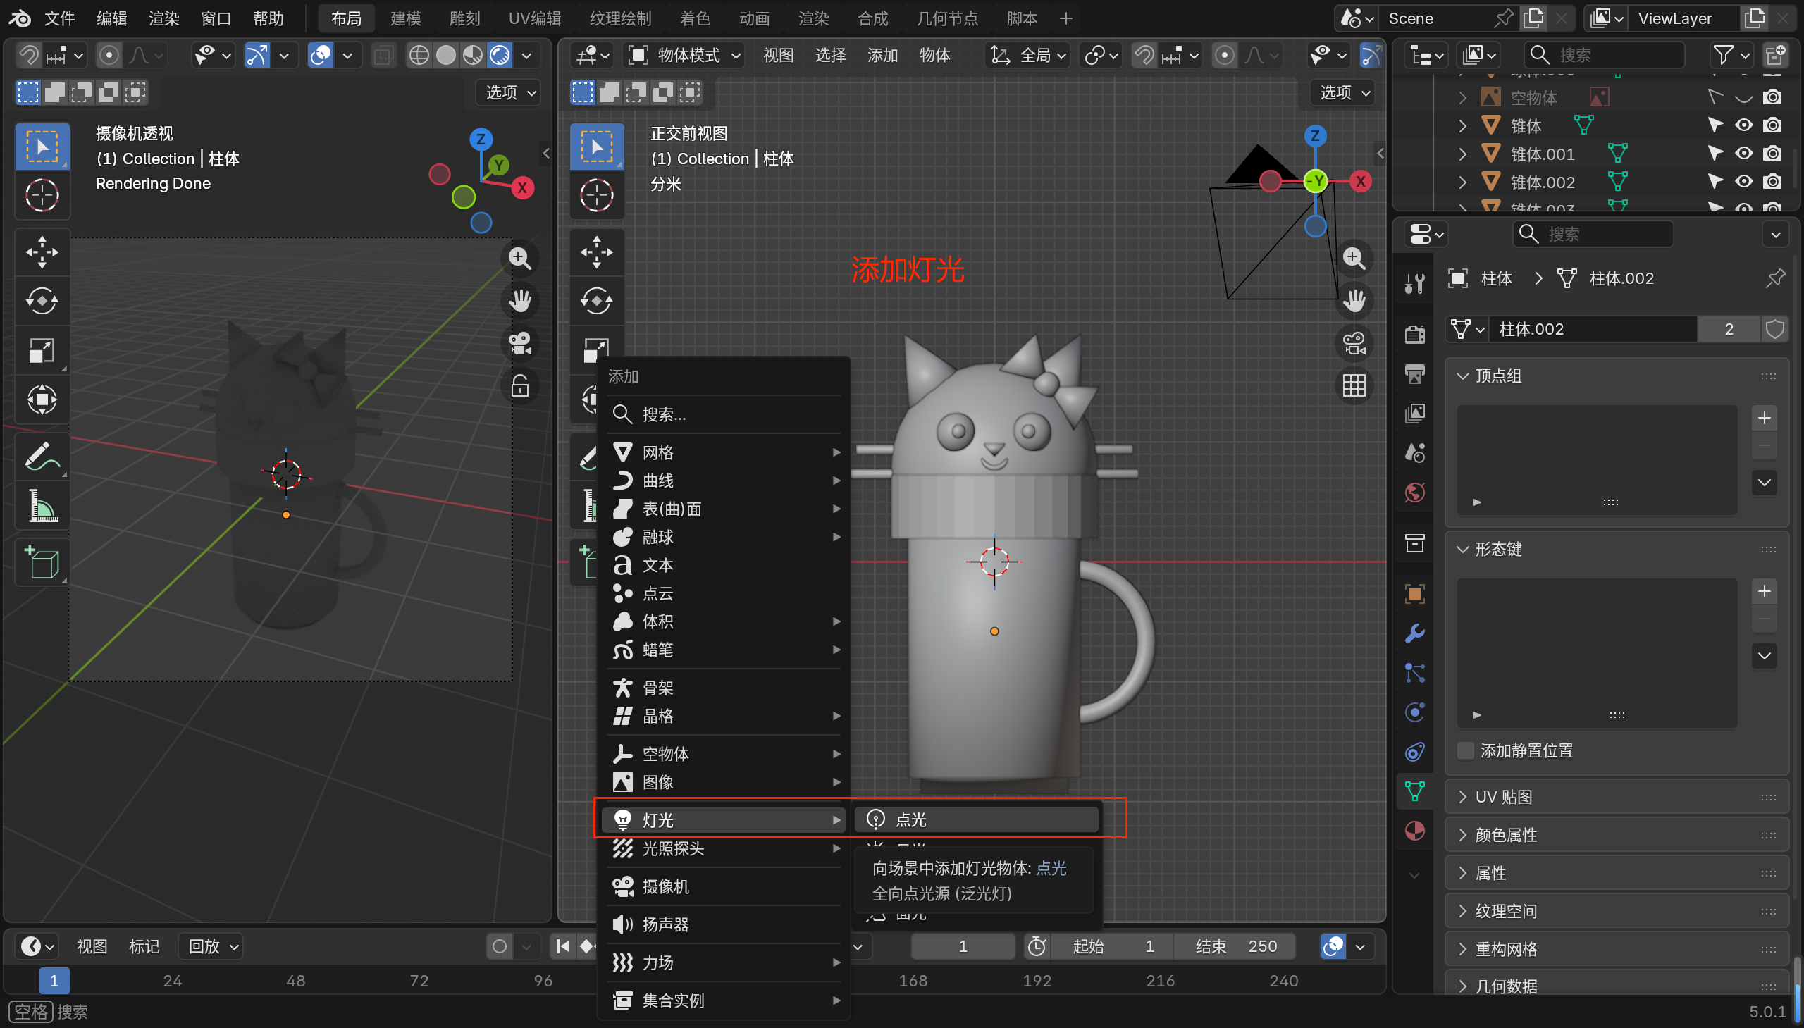Click the 结束 frame 250 field
Image resolution: width=1804 pixels, height=1028 pixels.
click(x=1235, y=946)
